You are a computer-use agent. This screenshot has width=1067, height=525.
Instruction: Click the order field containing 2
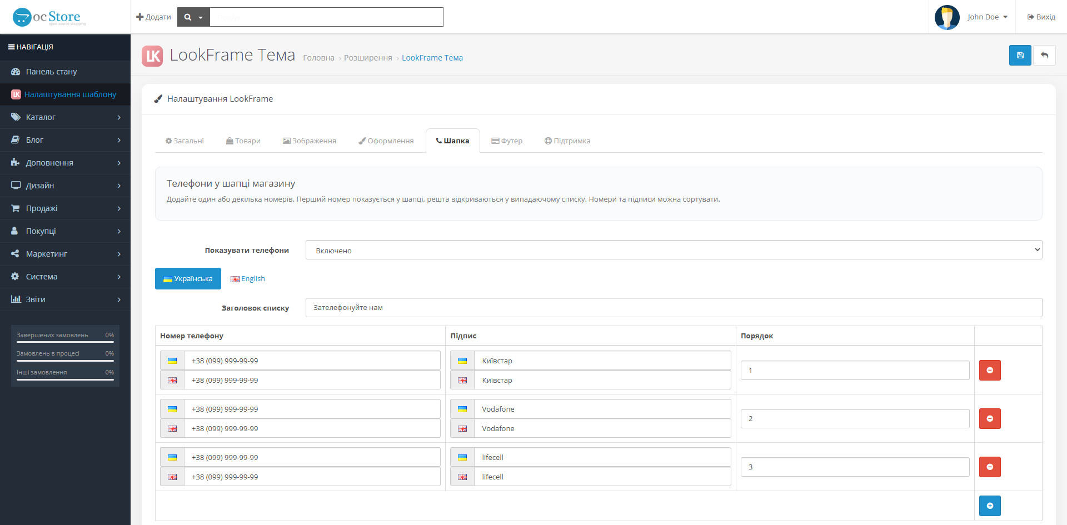(x=855, y=418)
